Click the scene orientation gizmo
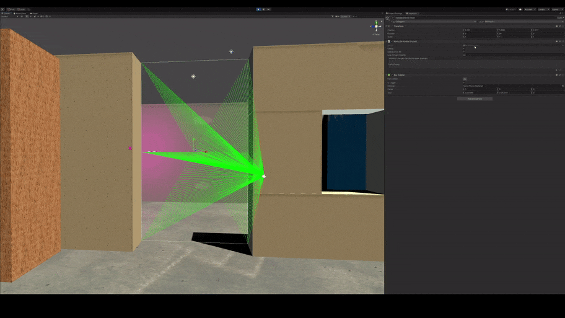565x318 pixels. 376,26
